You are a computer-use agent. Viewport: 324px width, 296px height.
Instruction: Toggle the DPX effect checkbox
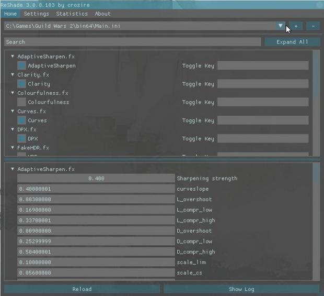[x=22, y=139]
